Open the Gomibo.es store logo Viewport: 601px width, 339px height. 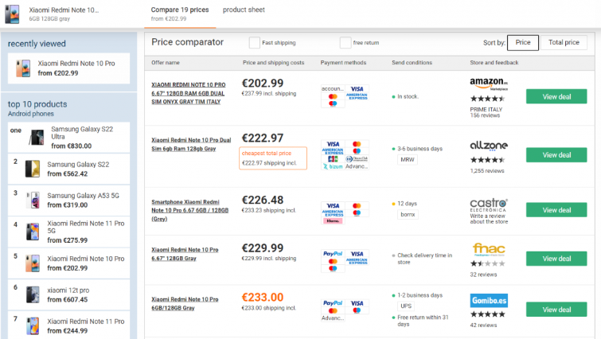489,301
